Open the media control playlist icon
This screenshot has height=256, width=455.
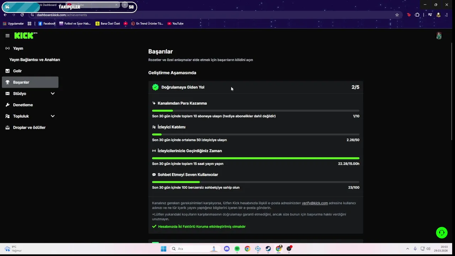point(430,15)
